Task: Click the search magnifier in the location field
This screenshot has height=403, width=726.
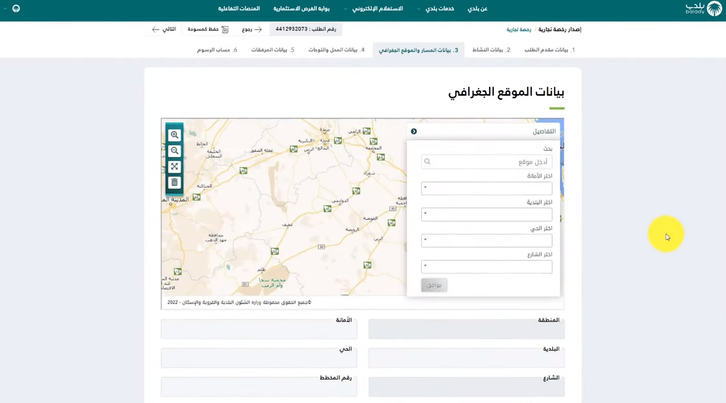Action: click(x=427, y=161)
